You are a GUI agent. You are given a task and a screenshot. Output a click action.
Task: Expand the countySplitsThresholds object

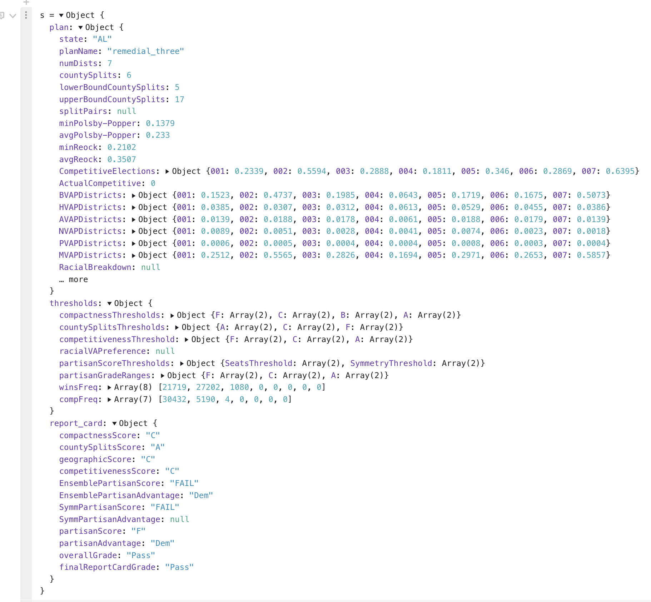point(177,327)
